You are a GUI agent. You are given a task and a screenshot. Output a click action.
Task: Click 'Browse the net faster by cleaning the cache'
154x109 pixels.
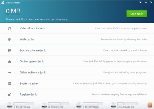point(124,39)
